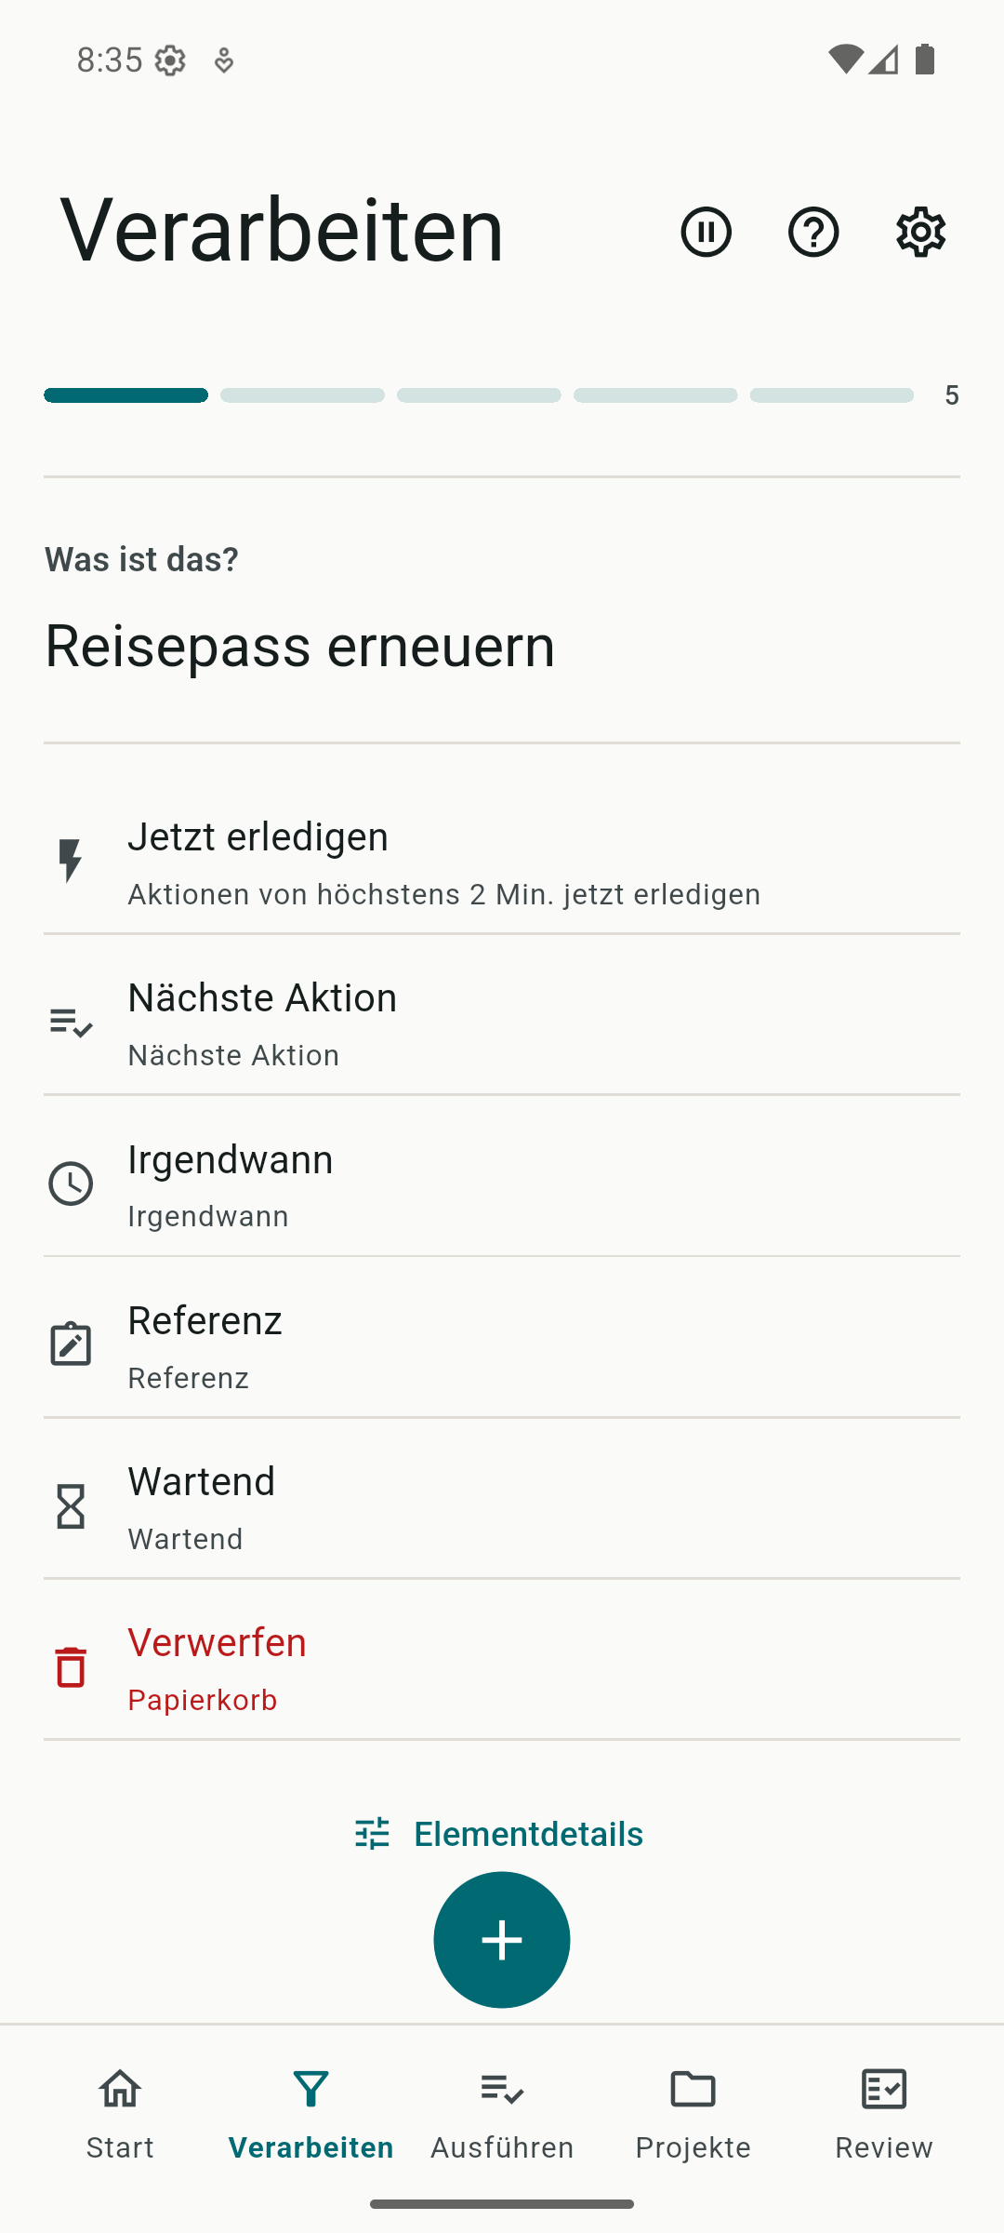Image resolution: width=1004 pixels, height=2233 pixels.
Task: Tap the hourglass Wartend icon
Action: coord(71,1506)
